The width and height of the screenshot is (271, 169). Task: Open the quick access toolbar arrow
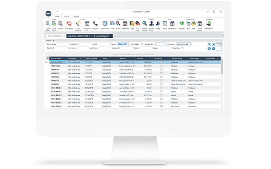pos(57,12)
